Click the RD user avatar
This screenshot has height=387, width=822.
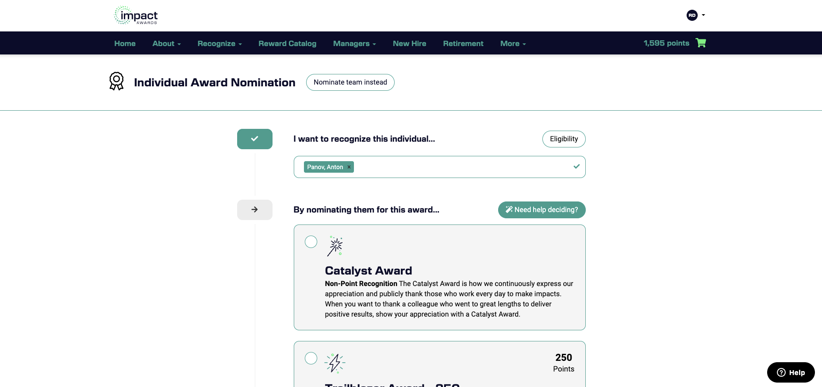pos(692,15)
